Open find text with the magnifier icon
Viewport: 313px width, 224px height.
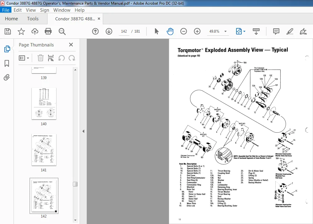tap(62, 31)
